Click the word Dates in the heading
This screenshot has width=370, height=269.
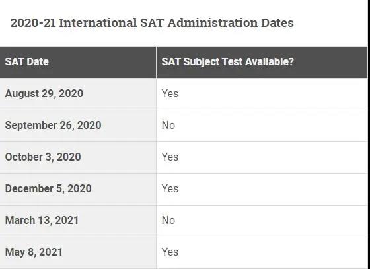[x=277, y=23]
